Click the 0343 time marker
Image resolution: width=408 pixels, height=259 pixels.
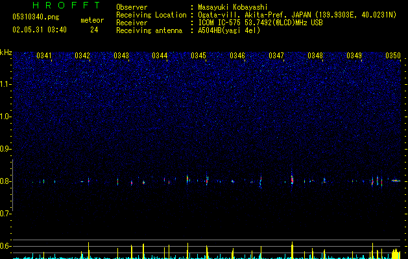click(x=121, y=56)
